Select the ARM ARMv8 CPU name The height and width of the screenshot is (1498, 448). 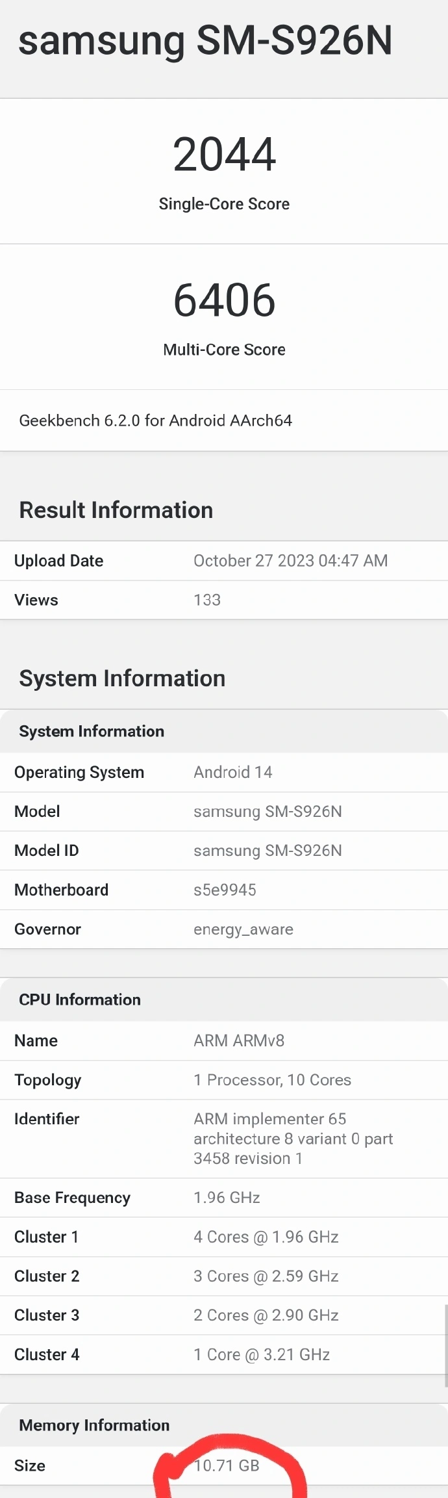coord(239,1040)
